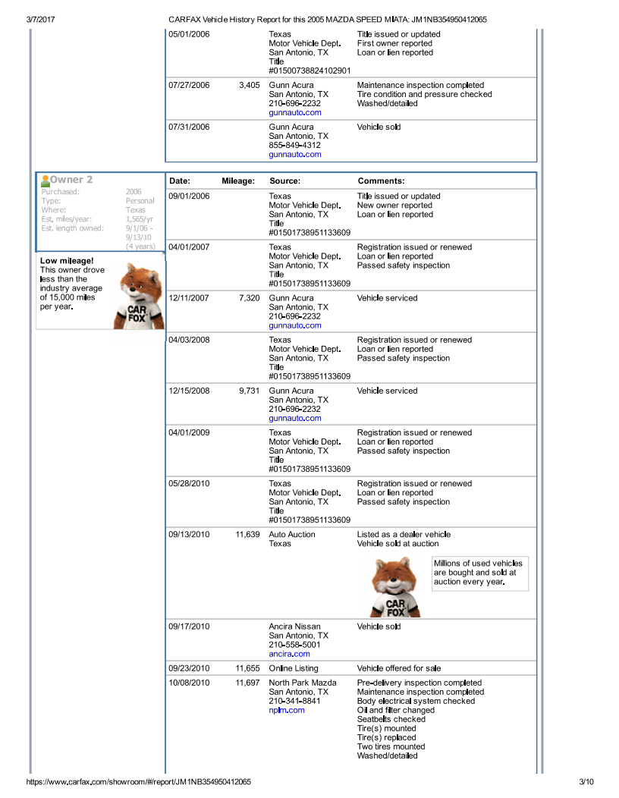The width and height of the screenshot is (619, 798).
Task: Select the date 04/03/2008
Action: tap(189, 340)
